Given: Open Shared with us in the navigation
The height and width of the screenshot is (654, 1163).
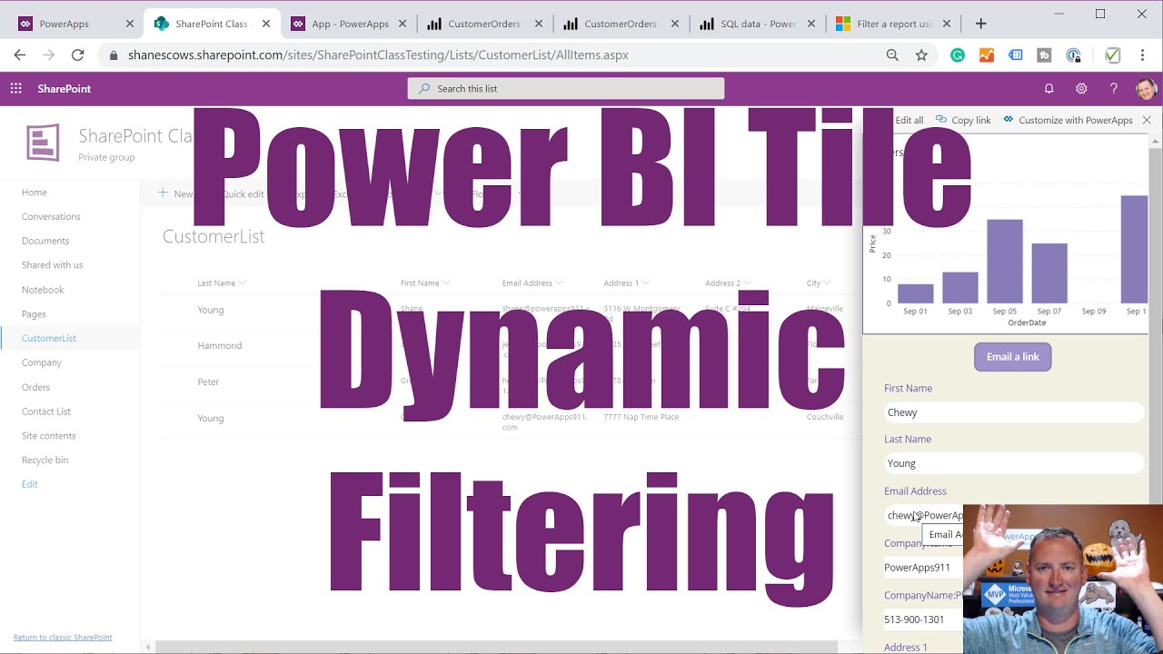Looking at the screenshot, I should point(52,265).
